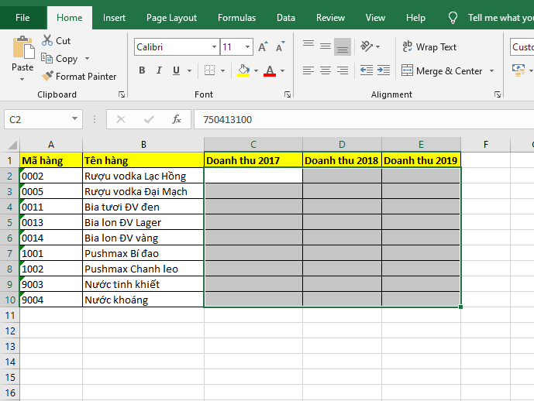This screenshot has height=401, width=534.
Task: Toggle Bold formatting
Action: tap(142, 70)
